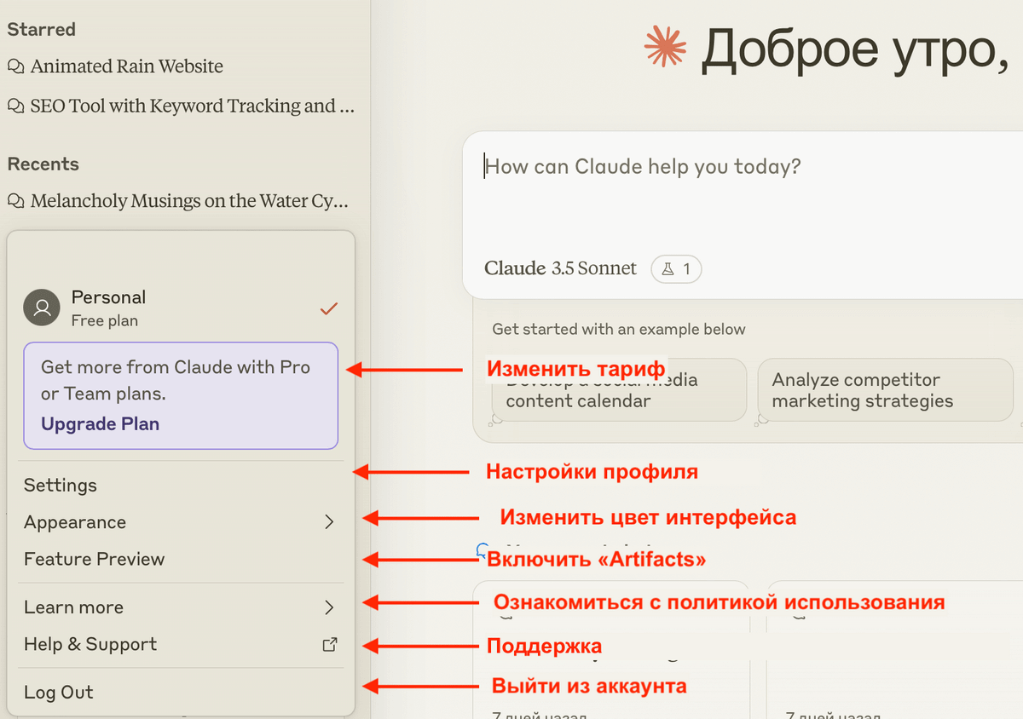Click the Personal account avatar icon
The width and height of the screenshot is (1023, 719).
tap(42, 308)
